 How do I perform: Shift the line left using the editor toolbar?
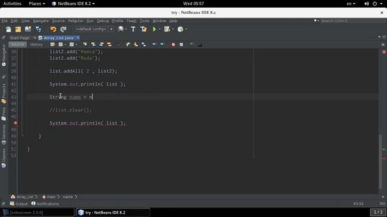pyautogui.click(x=154, y=45)
